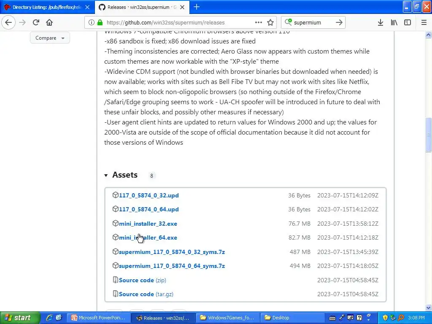This screenshot has height=324, width=432.
Task: Click the page scroll-down arrow
Action: [x=428, y=308]
